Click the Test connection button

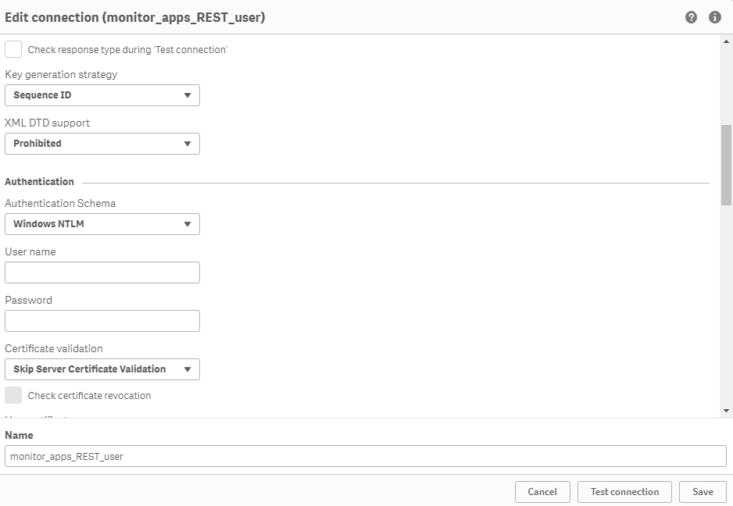[624, 492]
